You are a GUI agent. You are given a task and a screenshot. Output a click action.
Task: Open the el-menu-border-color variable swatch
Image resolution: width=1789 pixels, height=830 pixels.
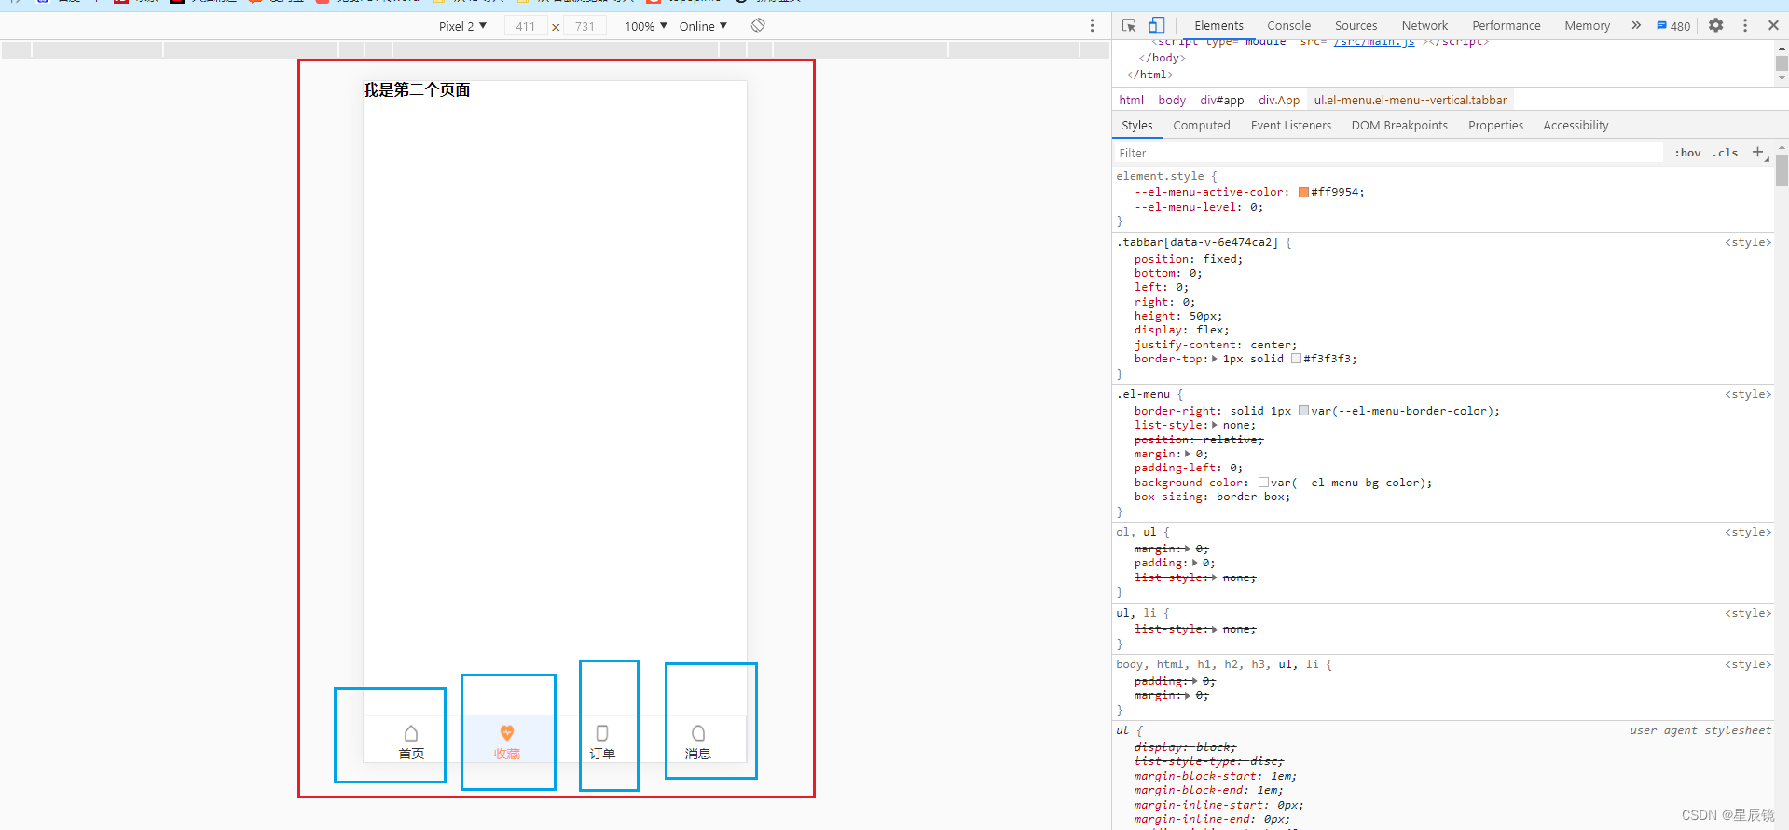[1303, 412]
